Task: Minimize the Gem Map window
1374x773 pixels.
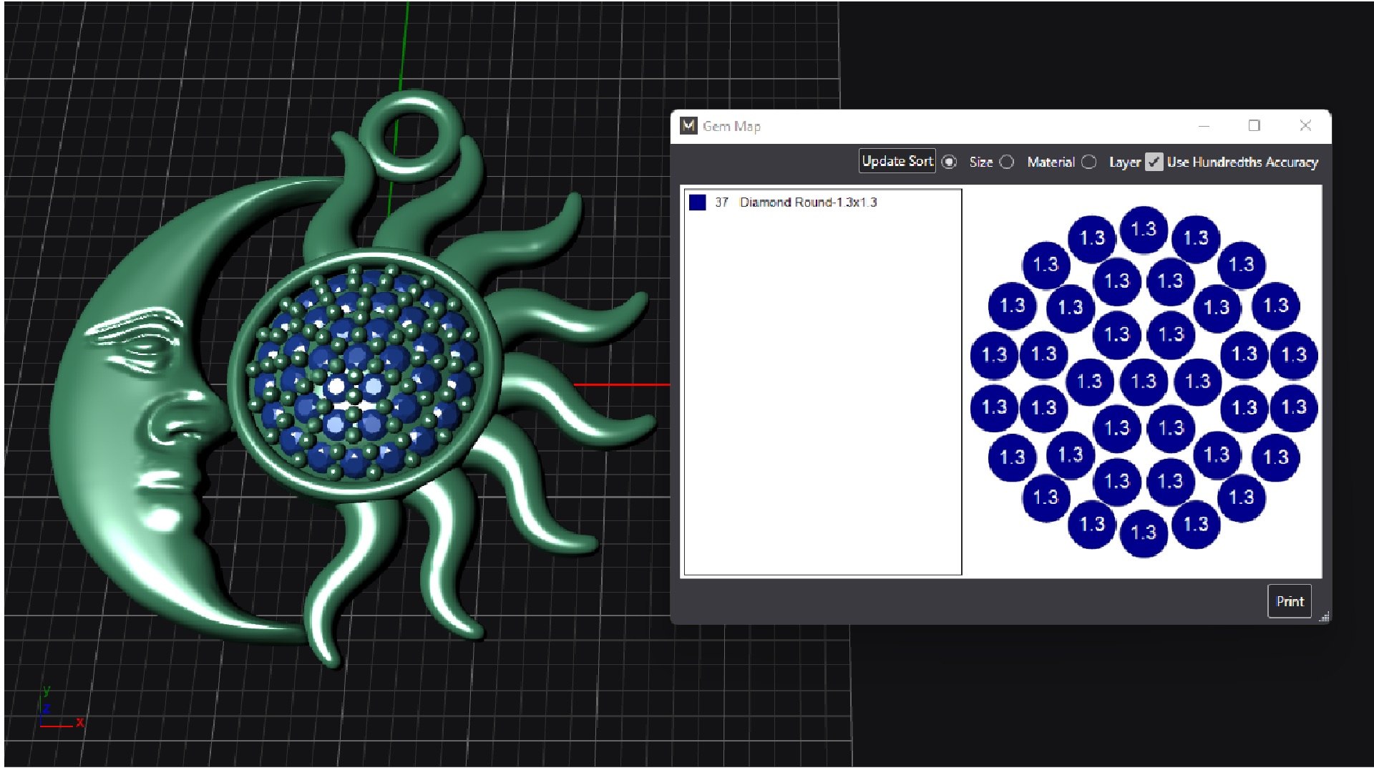Action: [1204, 126]
